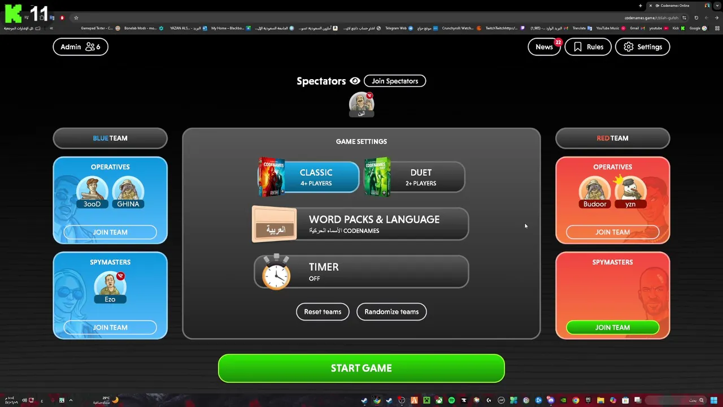Click Randomize teams button
The height and width of the screenshot is (407, 723).
click(x=391, y=311)
